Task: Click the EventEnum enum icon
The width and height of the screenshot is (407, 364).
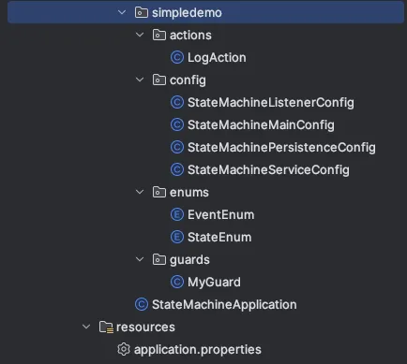Action: [177, 214]
